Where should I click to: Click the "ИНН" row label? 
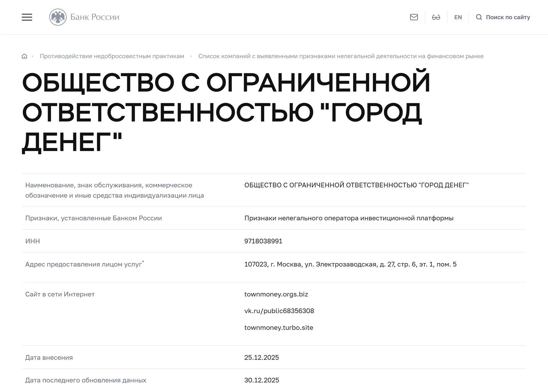click(33, 241)
